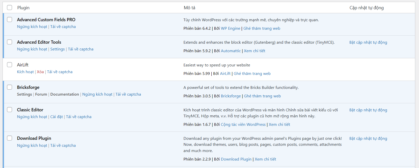Check the Bricksforge plugin checkbox
This screenshot has height=168, width=419.
(10, 87)
